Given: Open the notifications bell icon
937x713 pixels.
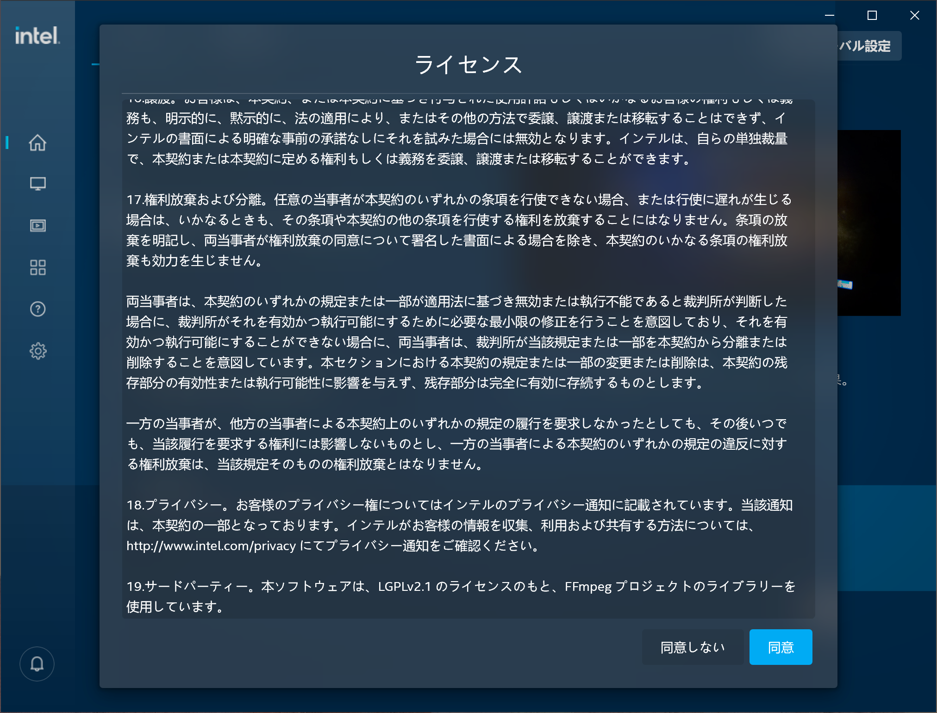Looking at the screenshot, I should click(37, 664).
